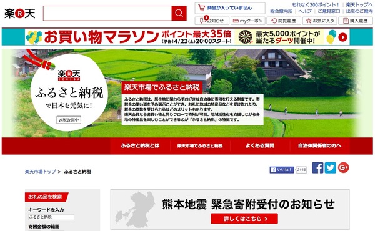Click the 熊本地震 緊急寄附受付のお知らせ heading
Screen dimensions: 375x231
pos(249,204)
